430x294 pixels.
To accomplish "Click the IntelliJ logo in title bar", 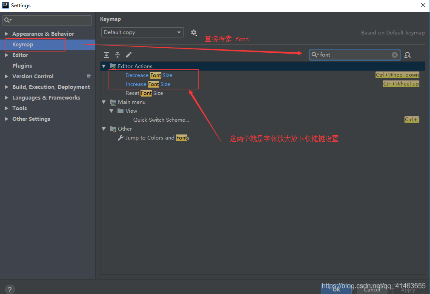I will (5, 5).
